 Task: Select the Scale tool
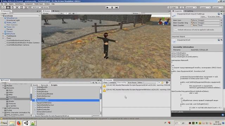point(17,7)
